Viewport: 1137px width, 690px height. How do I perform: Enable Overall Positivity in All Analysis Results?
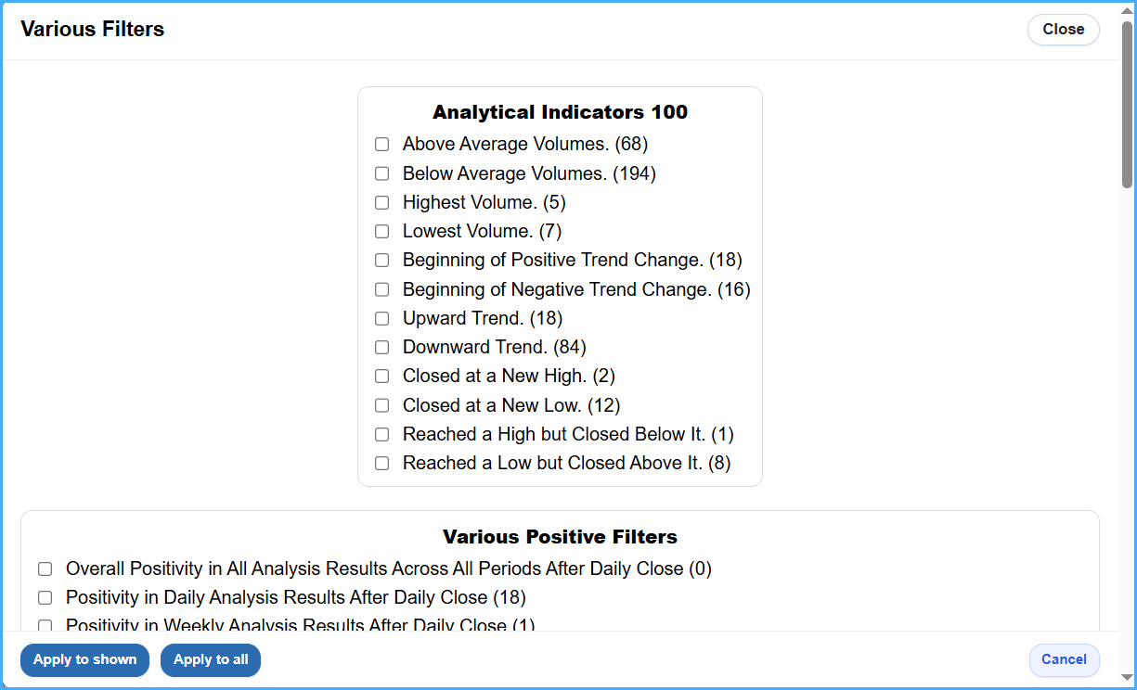45,569
